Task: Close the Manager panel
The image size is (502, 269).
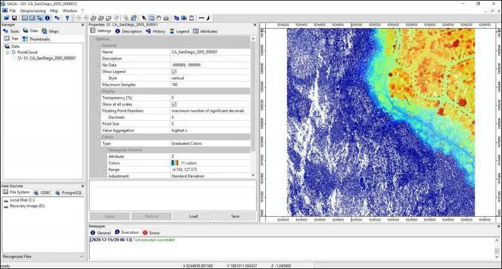Action: tap(82, 25)
